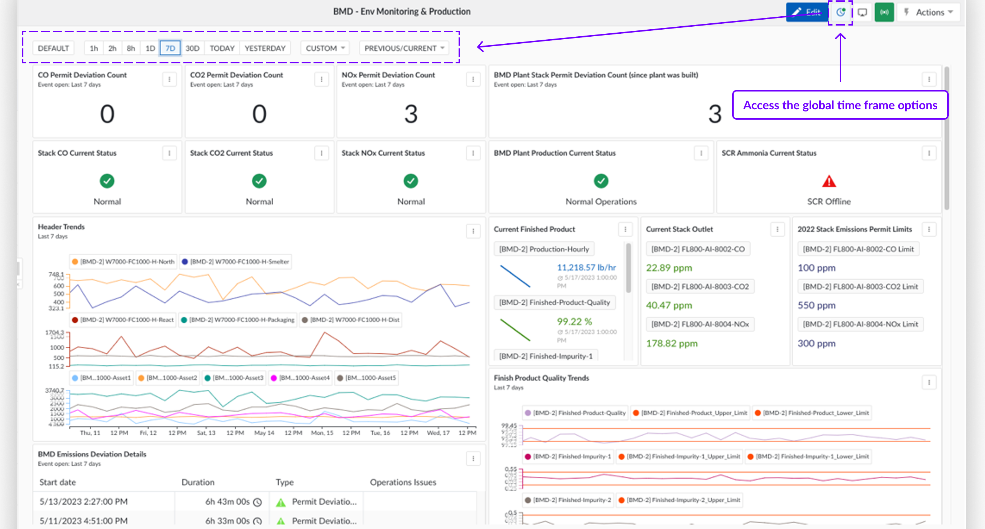This screenshot has width=985, height=529.
Task: Click the blue Edit button
Action: click(x=806, y=12)
